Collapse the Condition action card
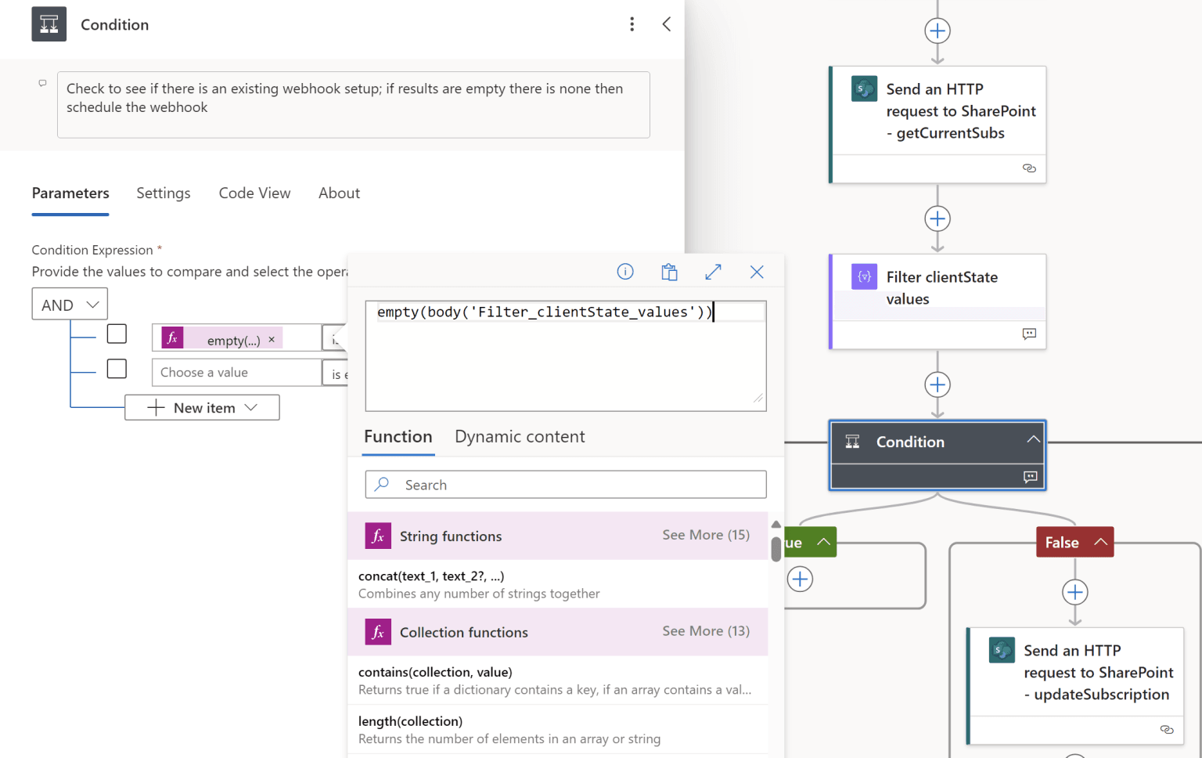This screenshot has width=1202, height=758. tap(1033, 439)
